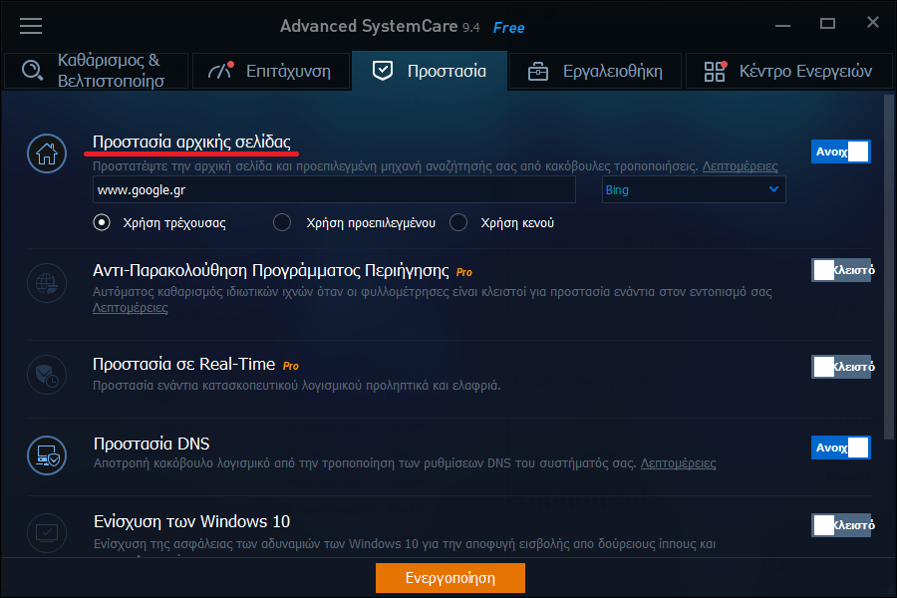Select Χρήση τρέχουσας radio button

pos(102,222)
